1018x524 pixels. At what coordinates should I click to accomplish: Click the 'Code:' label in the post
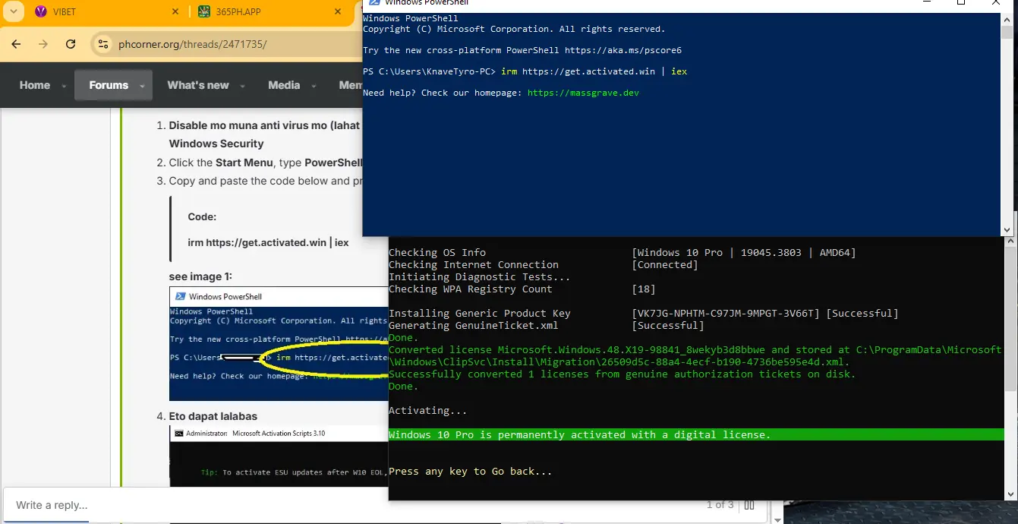coord(203,216)
